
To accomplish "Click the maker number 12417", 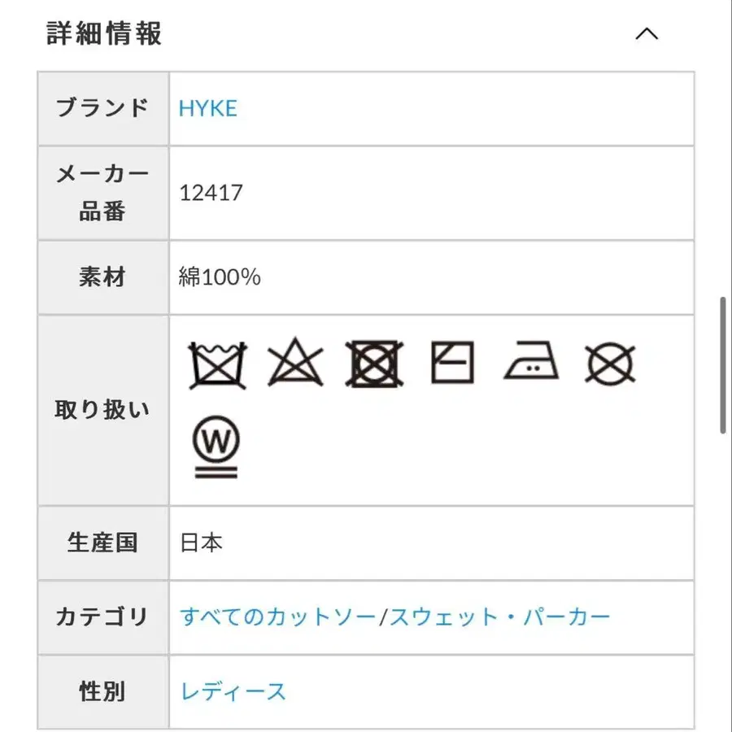I will click(211, 194).
